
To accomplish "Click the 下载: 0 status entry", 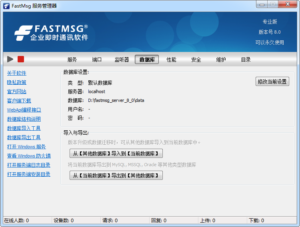I will click(256, 221).
